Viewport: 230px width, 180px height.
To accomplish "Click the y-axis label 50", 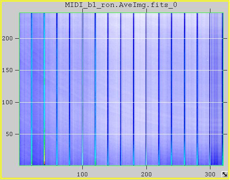I will pyautogui.click(x=9, y=134).
